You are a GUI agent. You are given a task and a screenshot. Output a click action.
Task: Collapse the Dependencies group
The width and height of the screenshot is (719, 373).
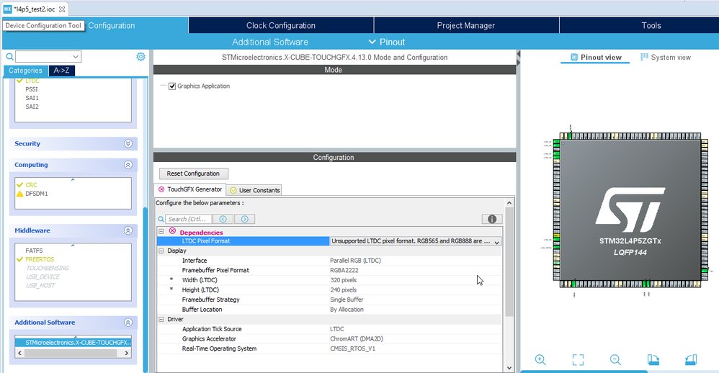161,232
